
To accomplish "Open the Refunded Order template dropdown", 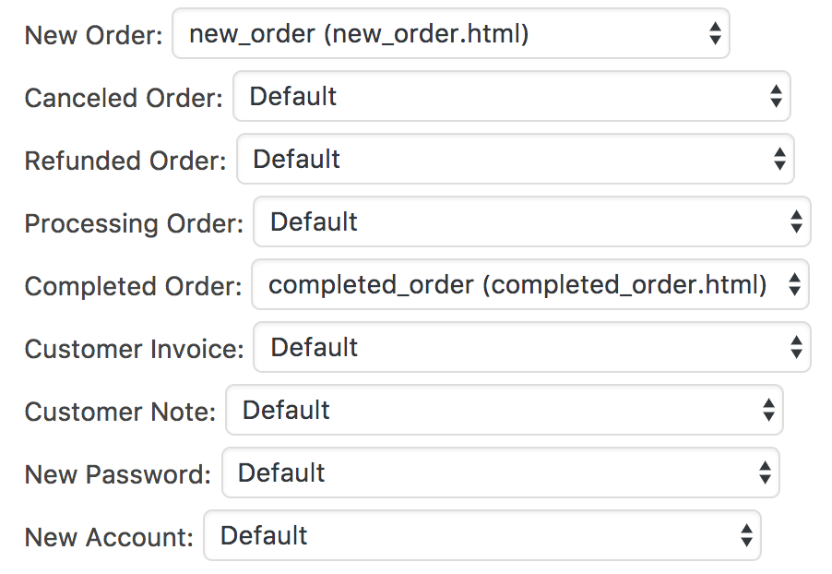I will point(515,160).
